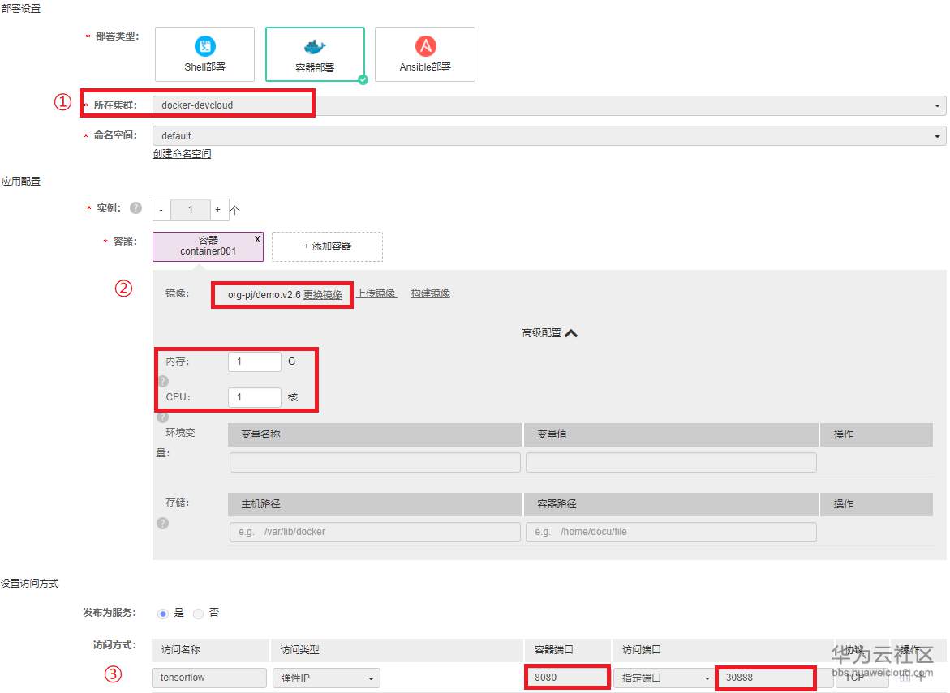Remove container001 with its X

pos(257,239)
